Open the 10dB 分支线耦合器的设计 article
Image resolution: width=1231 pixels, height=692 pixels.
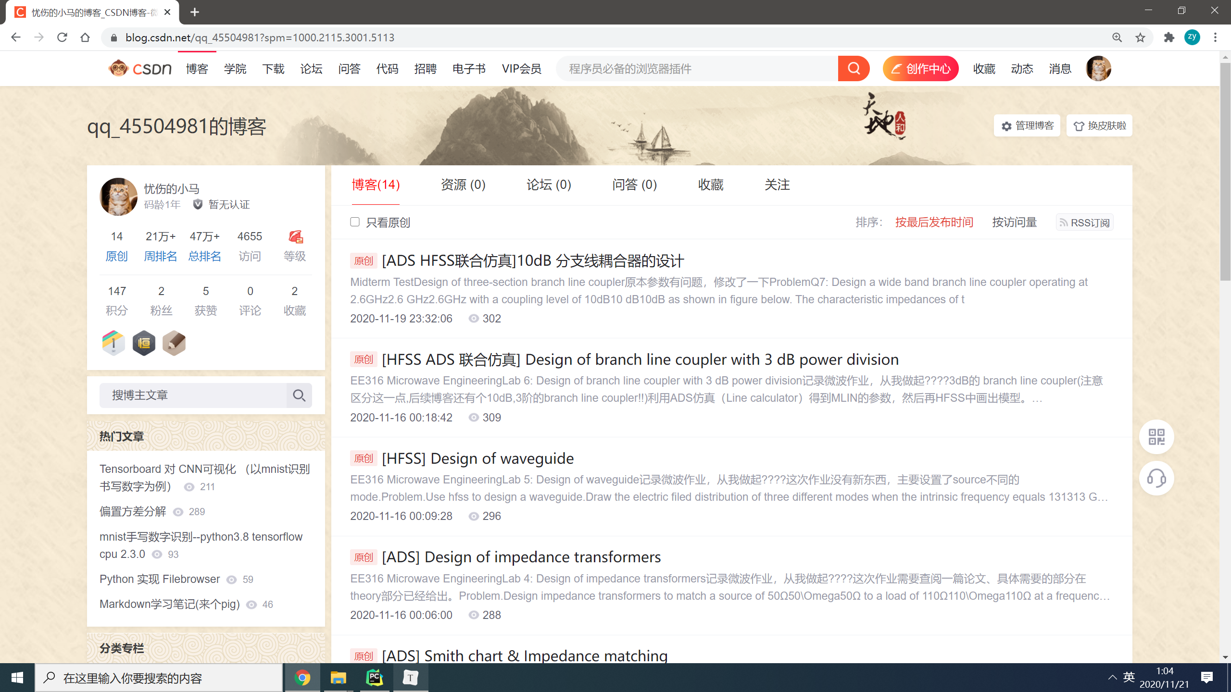tap(533, 261)
